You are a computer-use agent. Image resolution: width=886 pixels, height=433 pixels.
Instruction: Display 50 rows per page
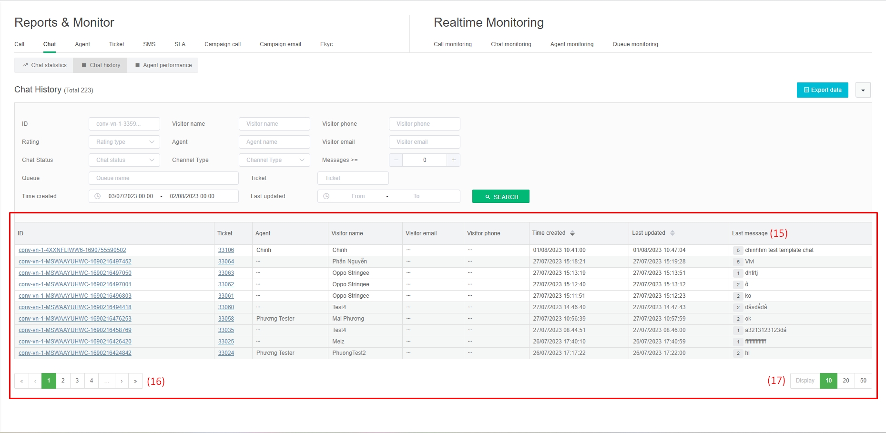(863, 381)
